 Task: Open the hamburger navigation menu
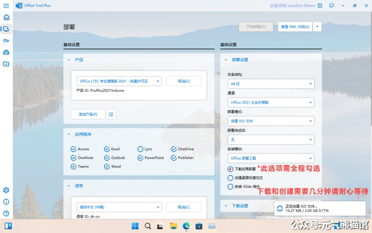pyautogui.click(x=6, y=5)
